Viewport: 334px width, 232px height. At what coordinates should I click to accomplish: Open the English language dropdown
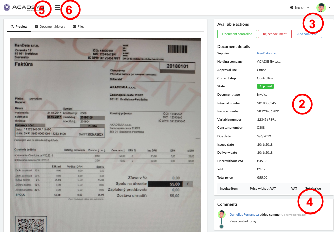tap(300, 8)
